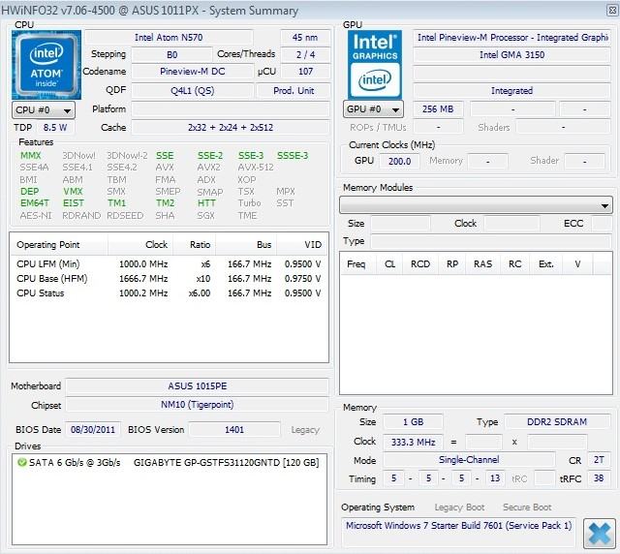Click the Clock column header in CPU table

click(140, 245)
